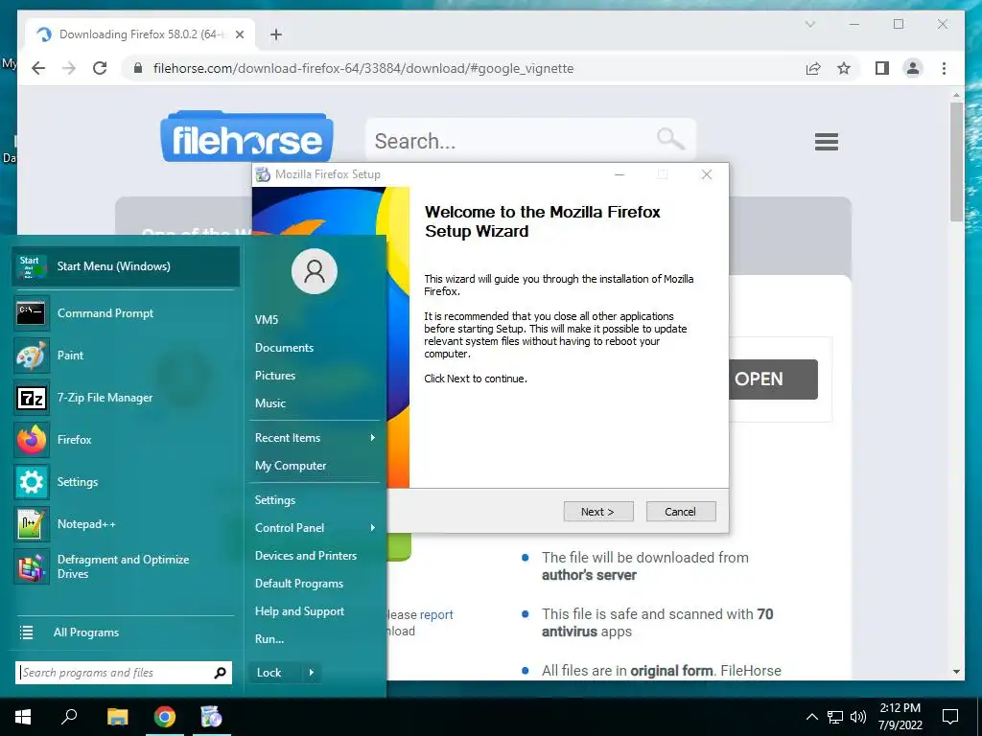The image size is (982, 736).
Task: Click scrollbar down arrow in Chrome
Action: click(x=956, y=672)
